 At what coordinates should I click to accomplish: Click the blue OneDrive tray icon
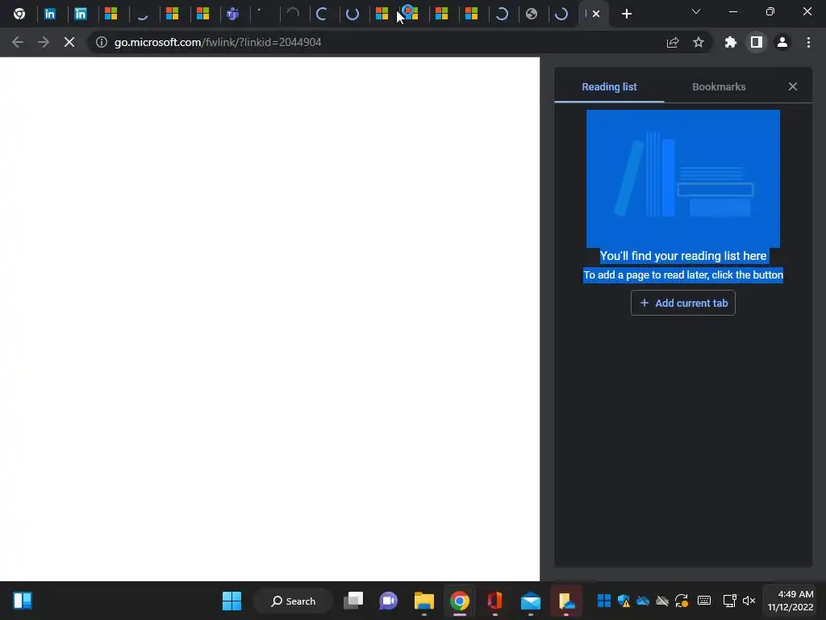[643, 601]
